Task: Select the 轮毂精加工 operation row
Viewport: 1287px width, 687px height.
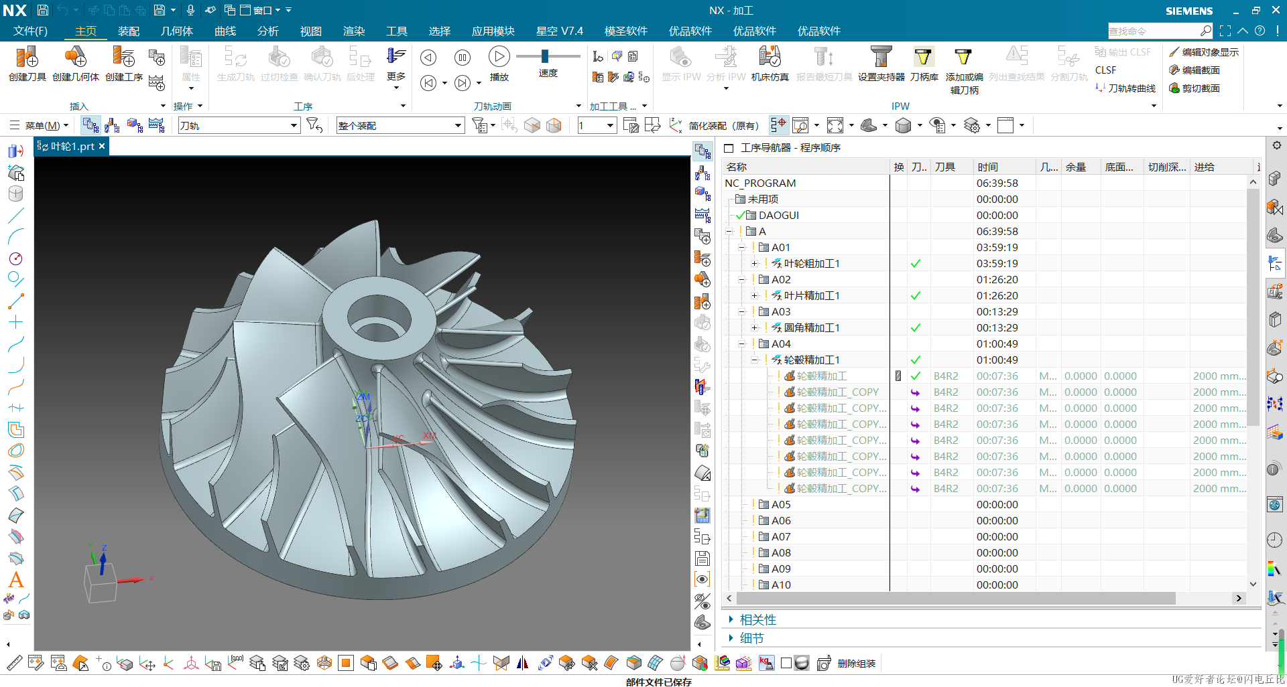Action: pos(822,376)
